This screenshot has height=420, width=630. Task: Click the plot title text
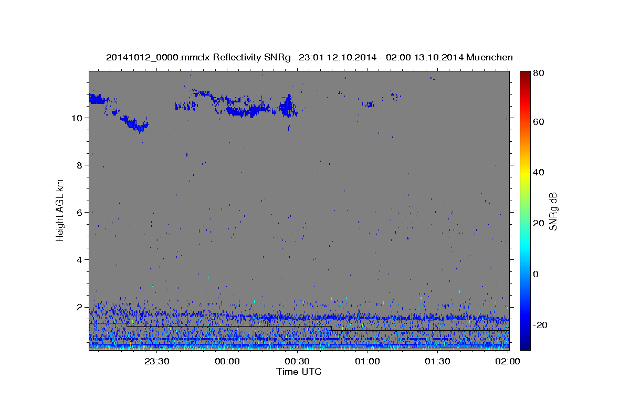pos(309,57)
